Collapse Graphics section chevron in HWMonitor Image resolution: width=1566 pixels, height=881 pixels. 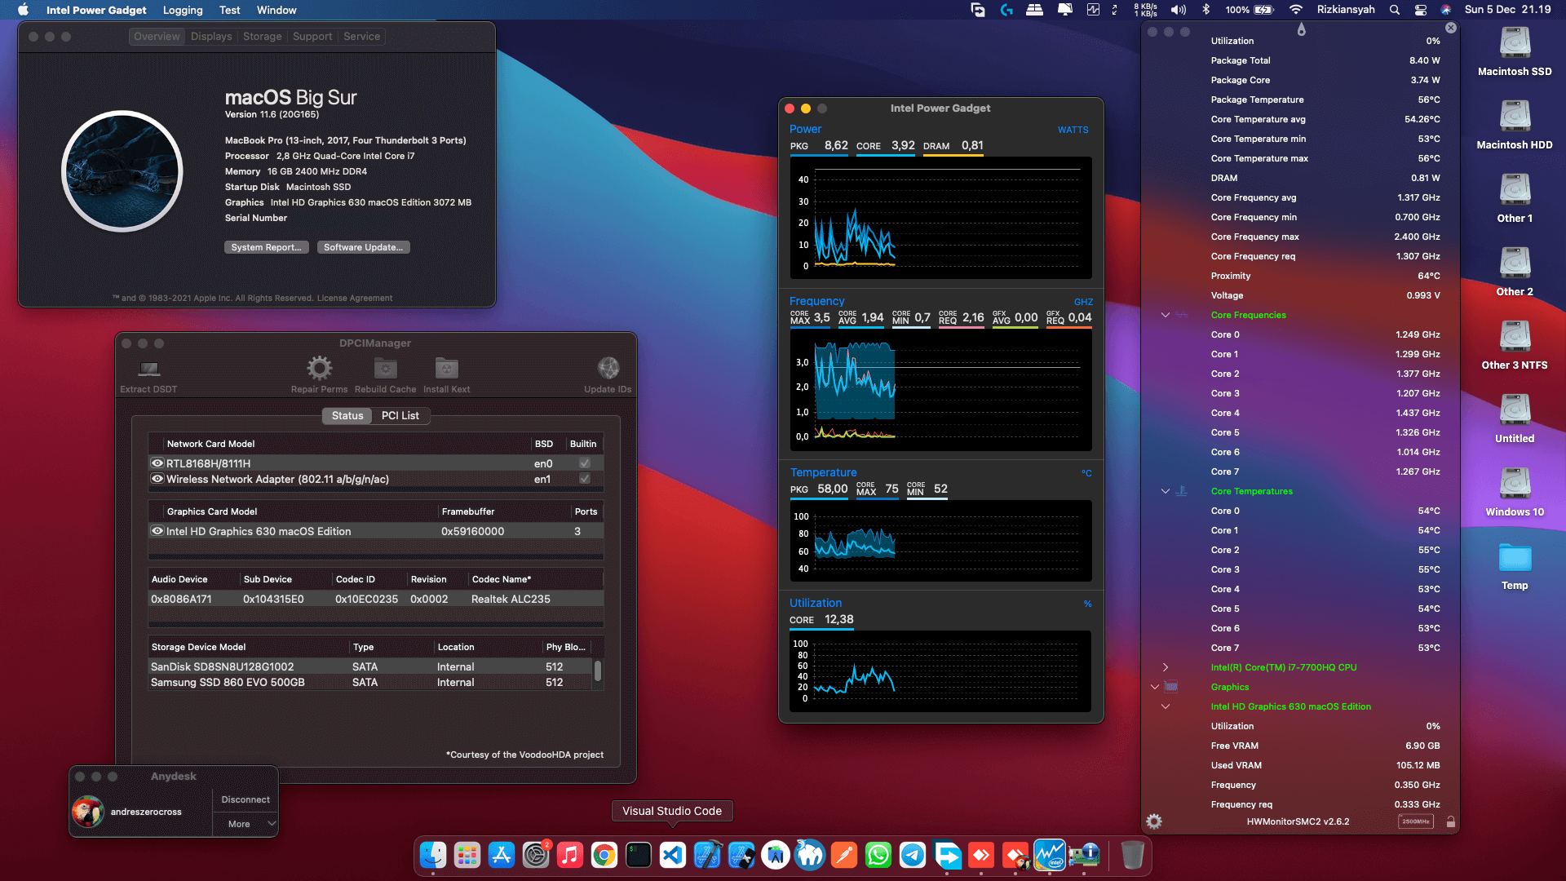pos(1155,687)
